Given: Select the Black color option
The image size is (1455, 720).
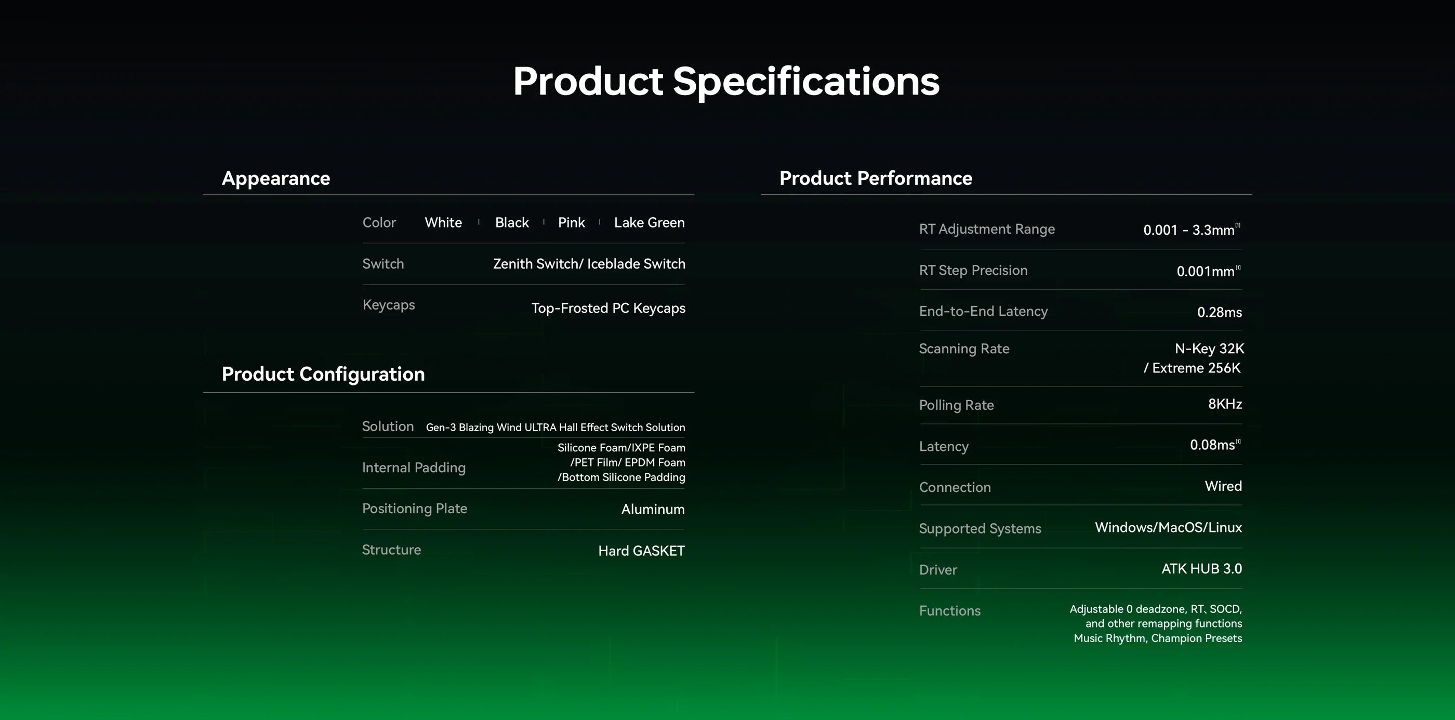Looking at the screenshot, I should [512, 222].
